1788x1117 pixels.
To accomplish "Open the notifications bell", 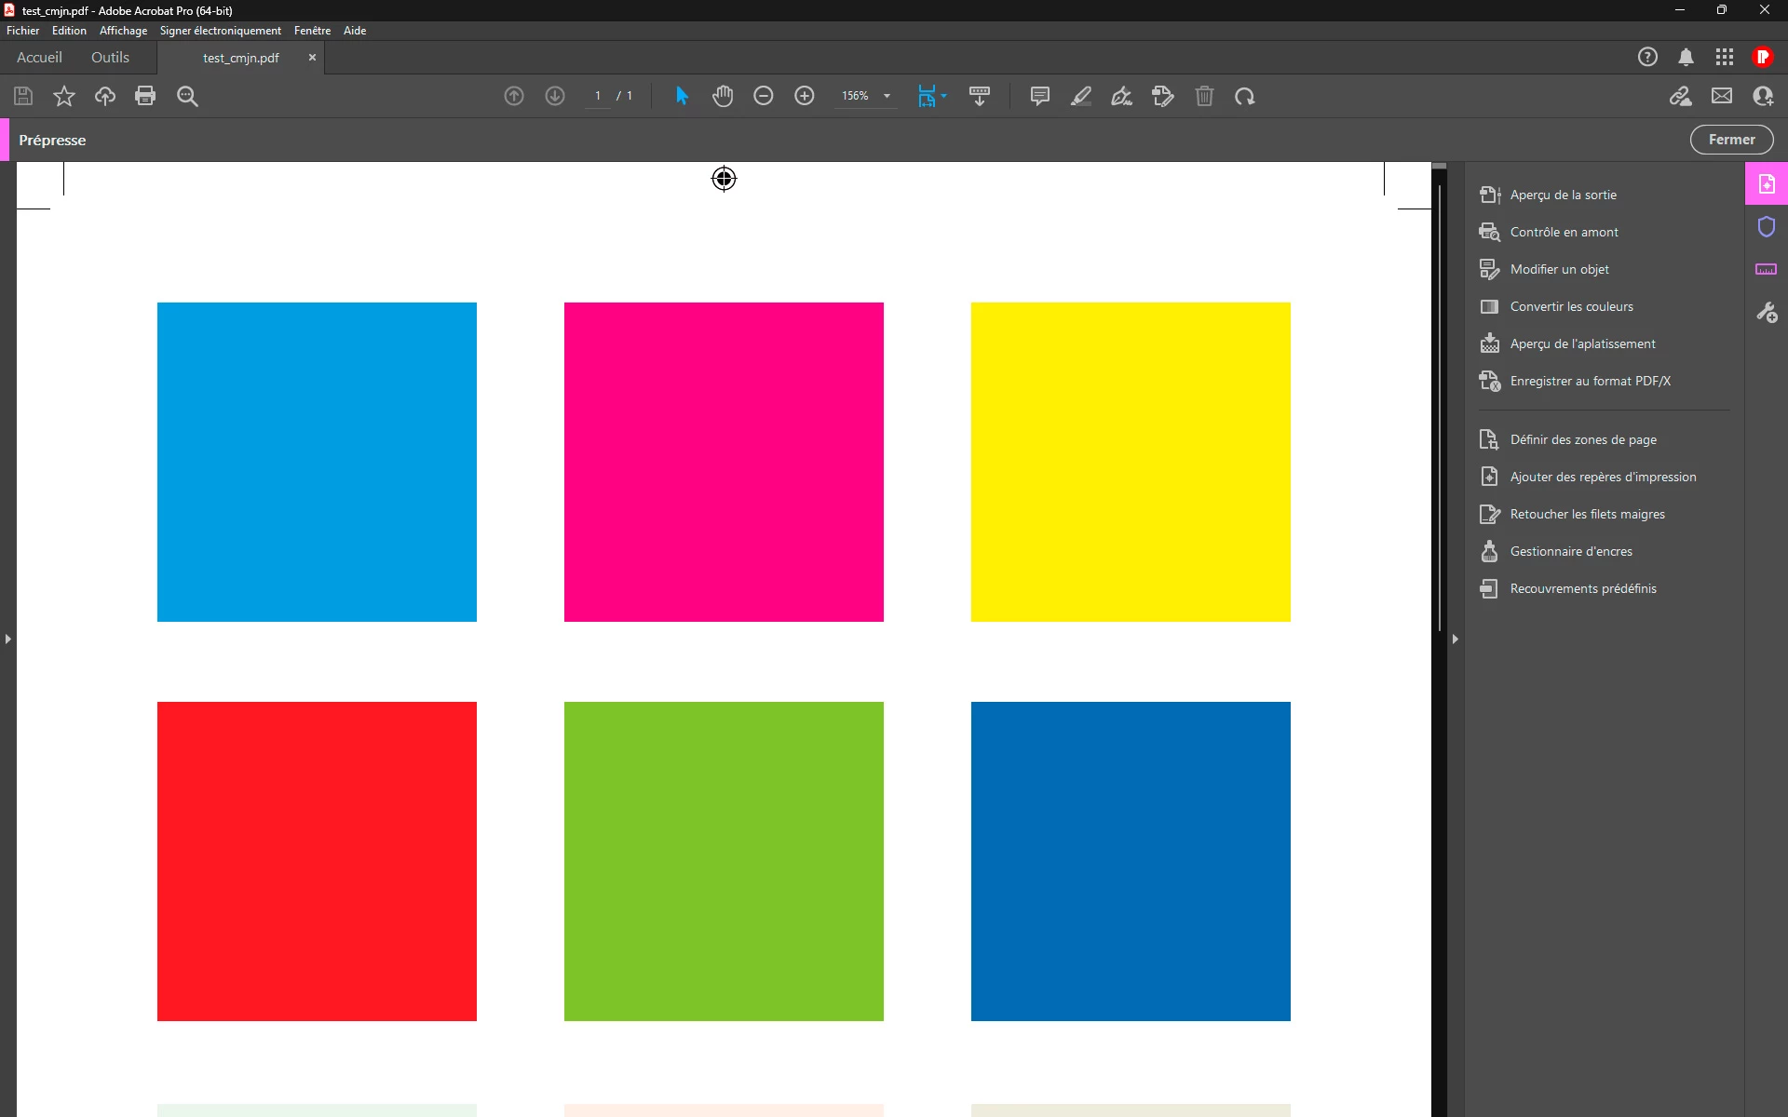I will point(1686,58).
